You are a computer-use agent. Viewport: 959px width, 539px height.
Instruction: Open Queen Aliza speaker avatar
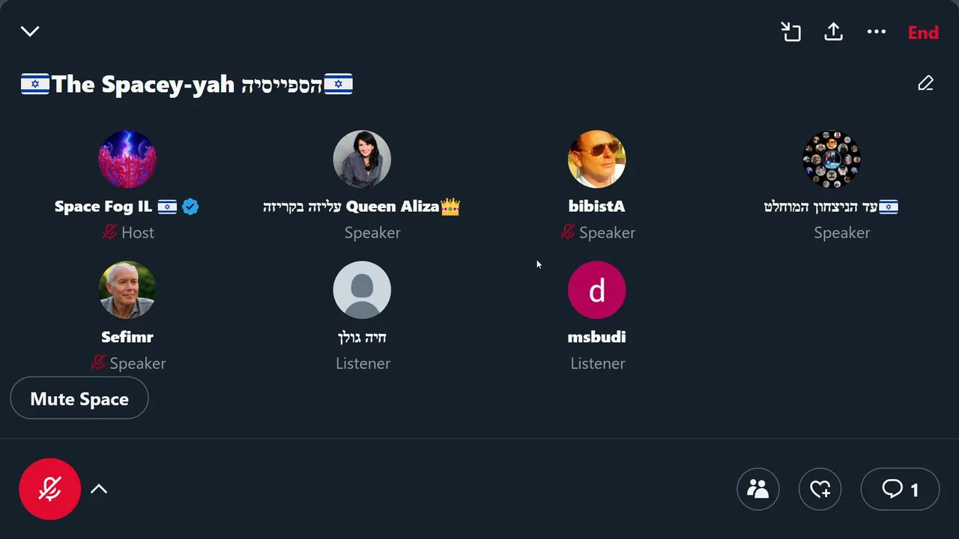pyautogui.click(x=362, y=159)
